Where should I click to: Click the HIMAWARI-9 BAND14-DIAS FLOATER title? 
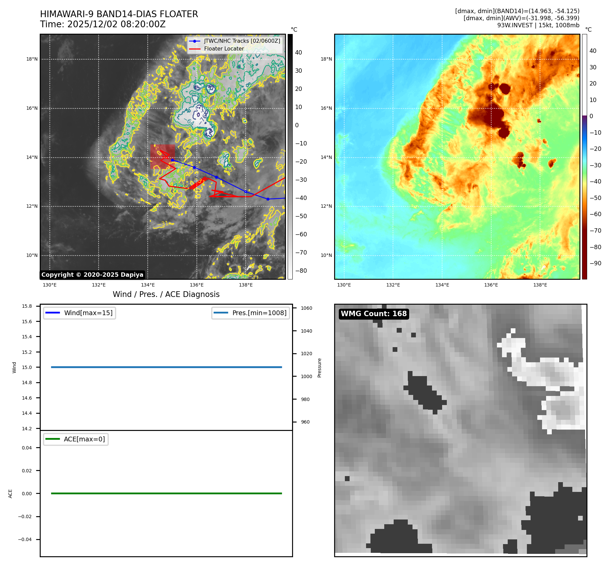click(x=119, y=14)
